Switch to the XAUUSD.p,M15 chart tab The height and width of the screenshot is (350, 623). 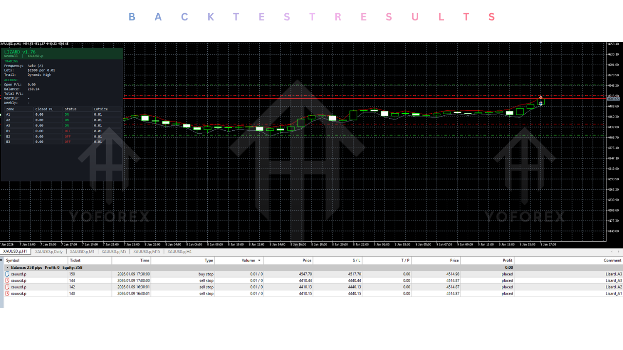point(147,251)
